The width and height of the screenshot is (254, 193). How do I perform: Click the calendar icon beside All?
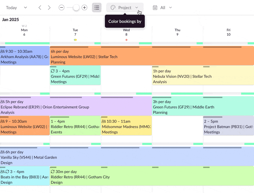point(155,8)
